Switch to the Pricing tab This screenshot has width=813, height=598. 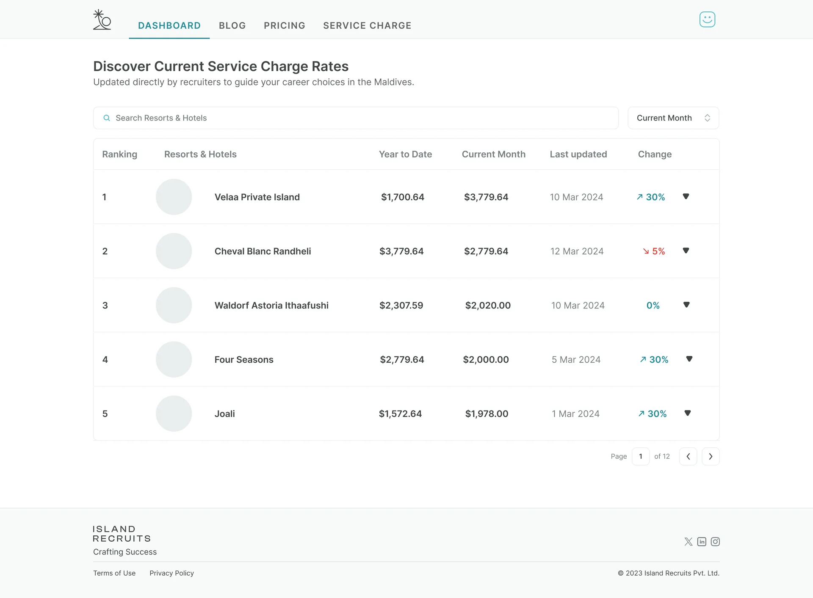[285, 25]
